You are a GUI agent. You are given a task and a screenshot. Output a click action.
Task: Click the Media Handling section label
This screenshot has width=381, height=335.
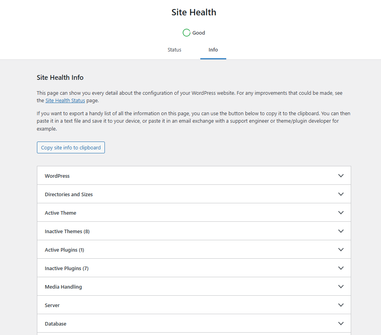(63, 287)
